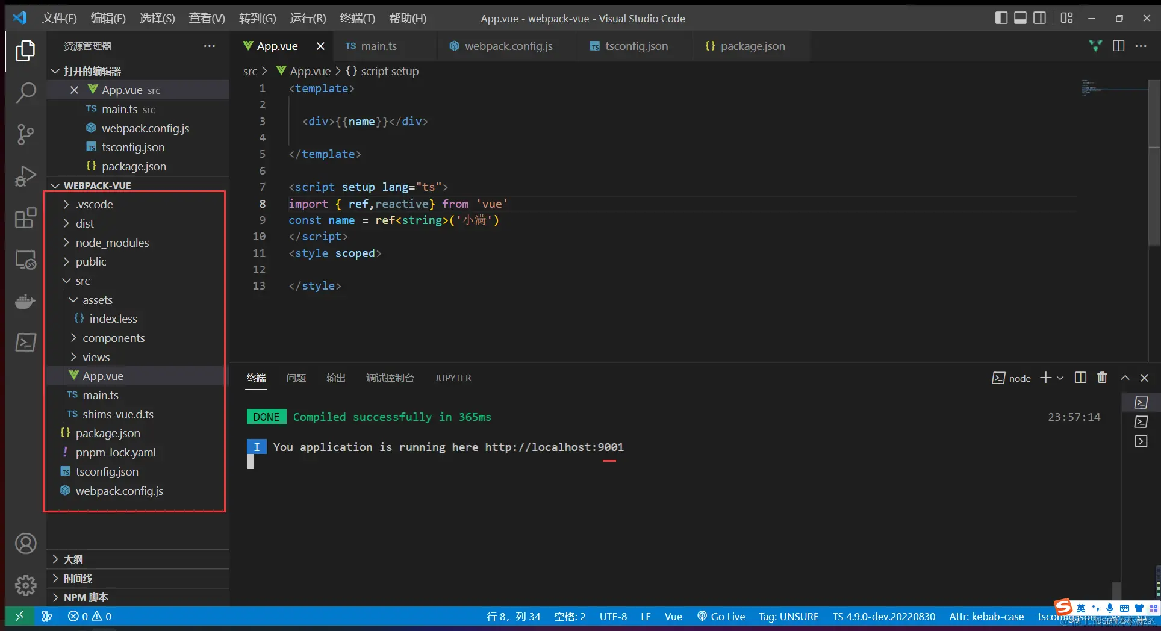
Task: Click the Live Share icon in status bar
Action: point(46,616)
